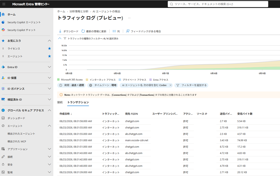The width and height of the screenshot is (280, 176).
Task: Click the グローバル セキュア アクセス globe icon
Action: pos(3,110)
